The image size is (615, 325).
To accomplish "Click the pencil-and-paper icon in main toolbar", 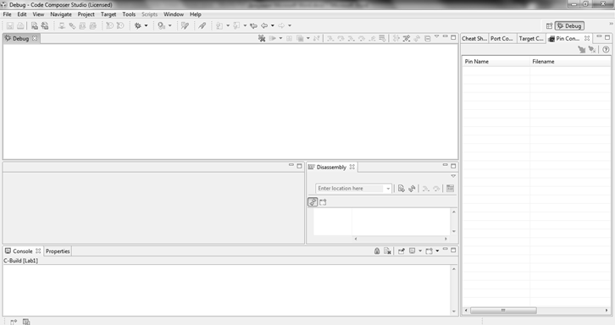I will click(x=185, y=26).
